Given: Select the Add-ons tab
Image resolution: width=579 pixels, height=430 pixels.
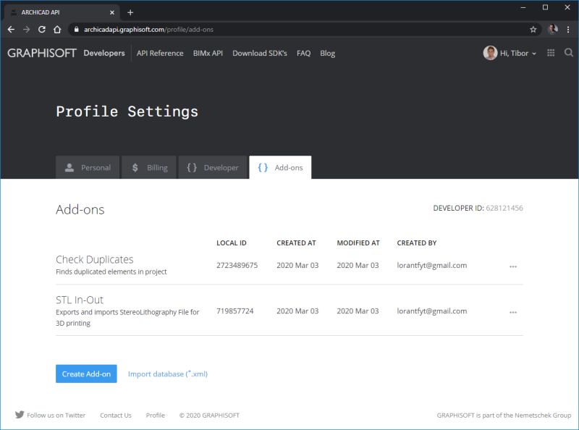Looking at the screenshot, I should point(280,167).
